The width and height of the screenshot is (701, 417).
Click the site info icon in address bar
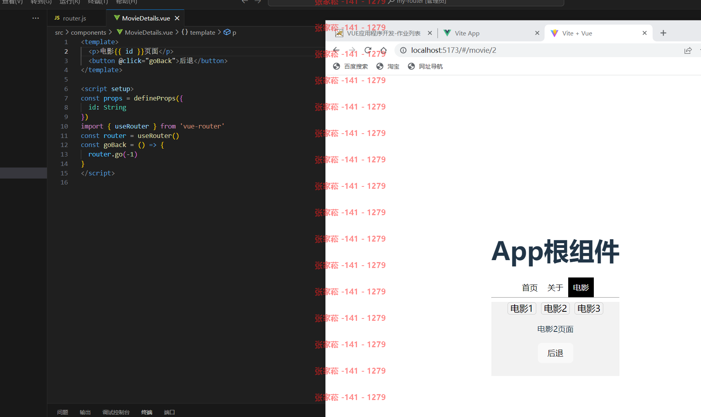point(403,50)
